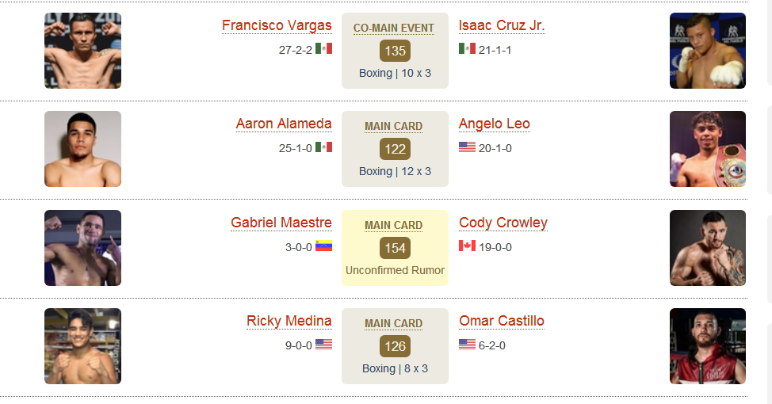This screenshot has height=404, width=772.
Task: Open the Gabriel Maestre profile link
Action: tap(281, 223)
